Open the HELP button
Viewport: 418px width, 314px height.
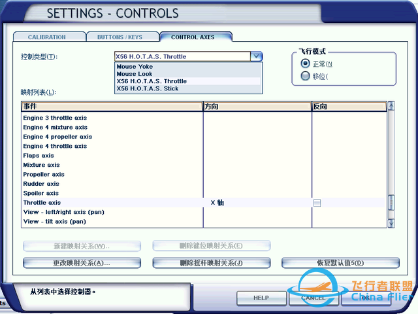(x=261, y=298)
